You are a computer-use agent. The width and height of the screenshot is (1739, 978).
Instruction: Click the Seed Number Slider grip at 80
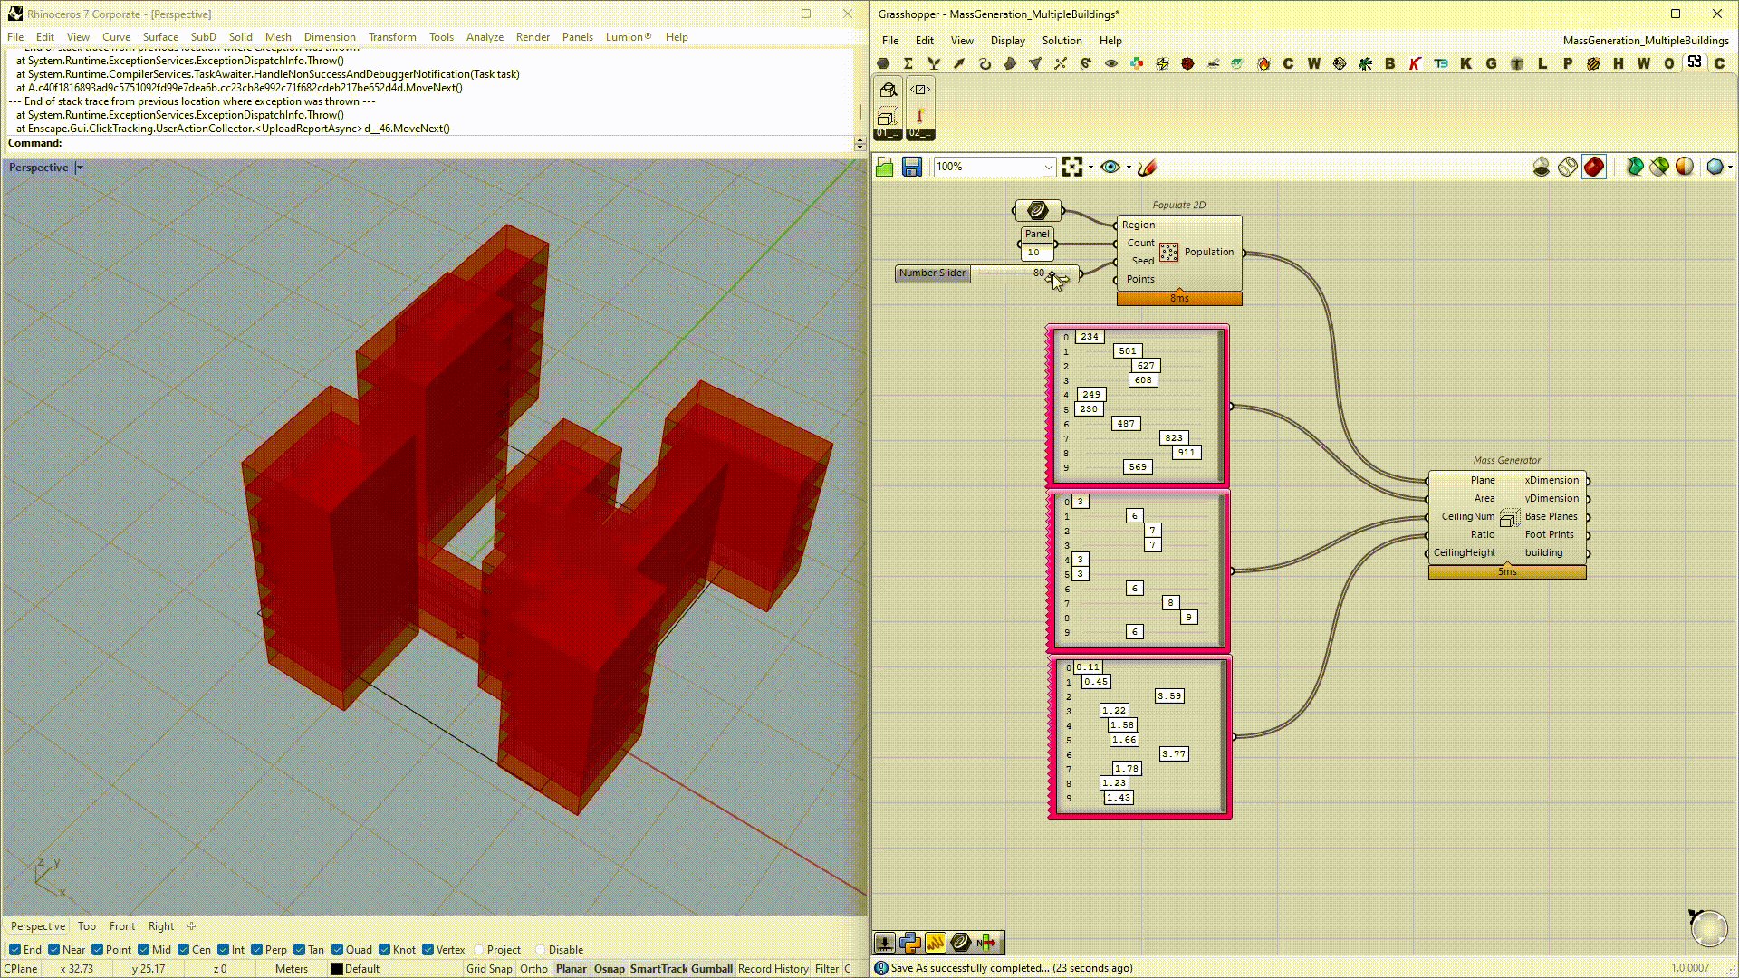pos(1051,273)
